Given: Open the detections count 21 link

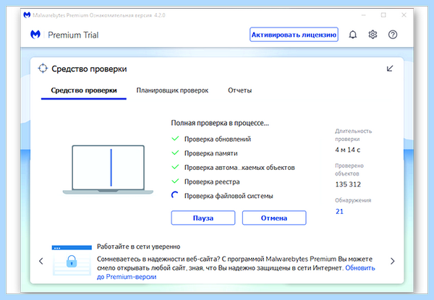Looking at the screenshot, I should pyautogui.click(x=339, y=212).
